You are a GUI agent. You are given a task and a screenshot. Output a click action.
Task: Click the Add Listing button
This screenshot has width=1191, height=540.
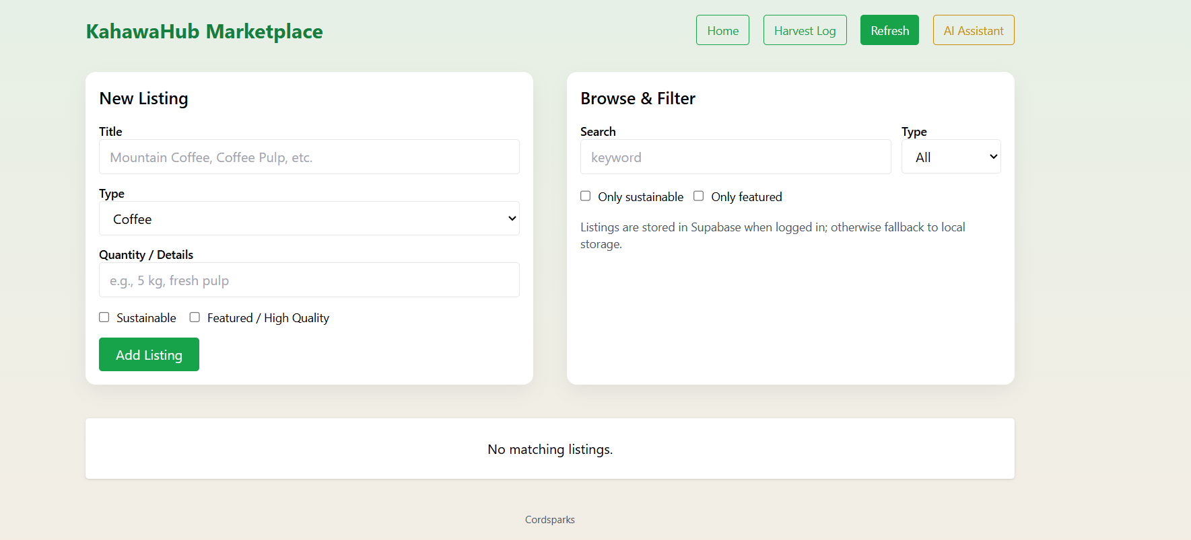(x=149, y=354)
